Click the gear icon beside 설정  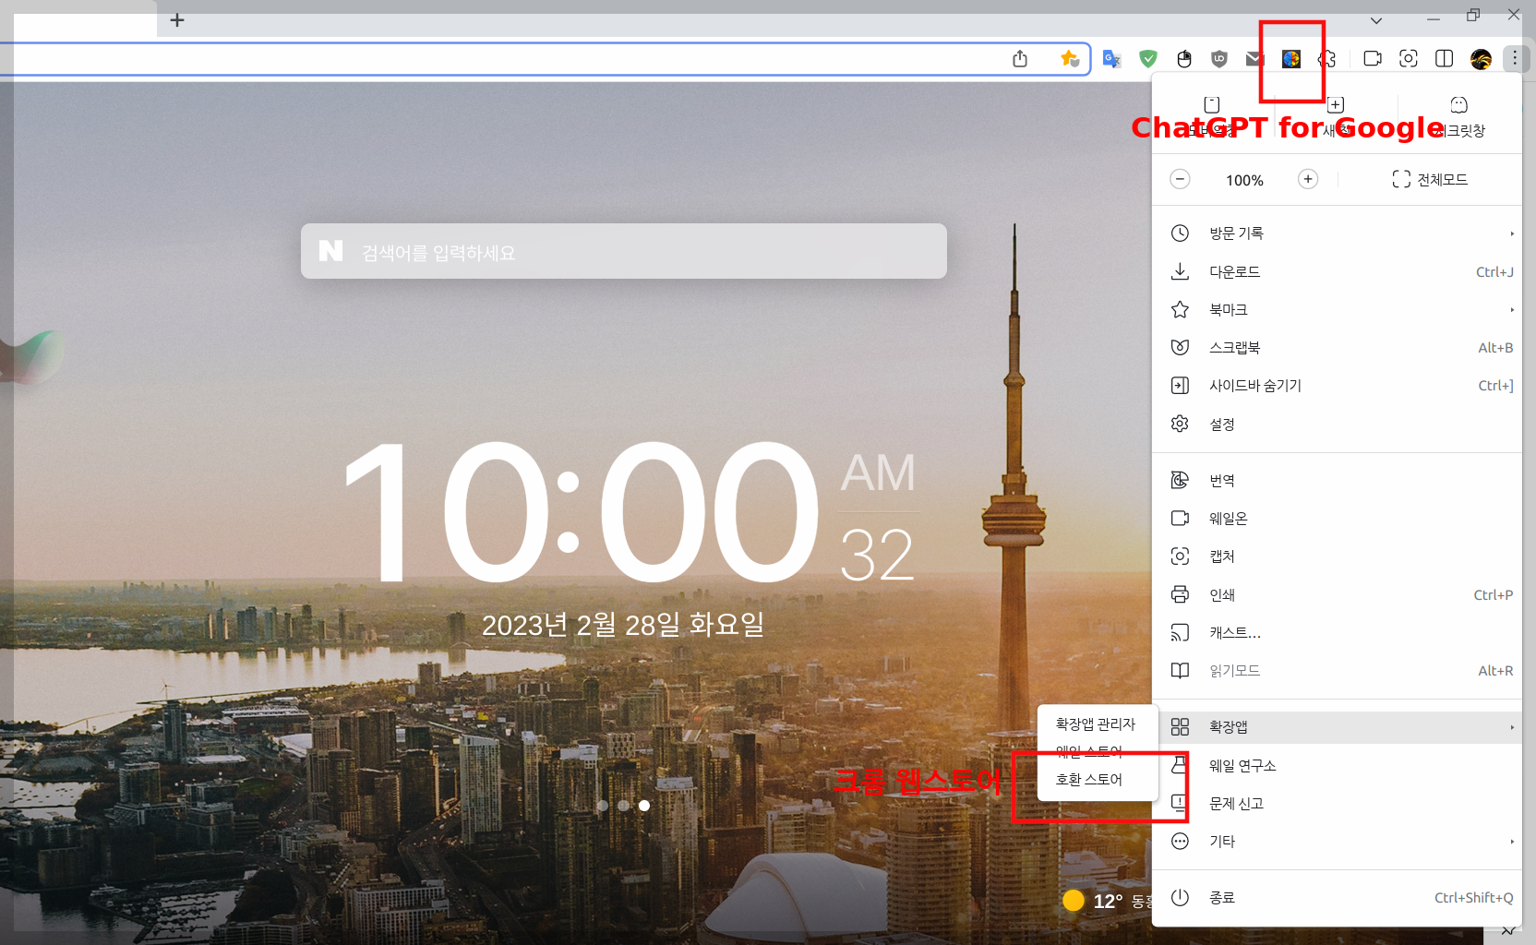[1180, 424]
